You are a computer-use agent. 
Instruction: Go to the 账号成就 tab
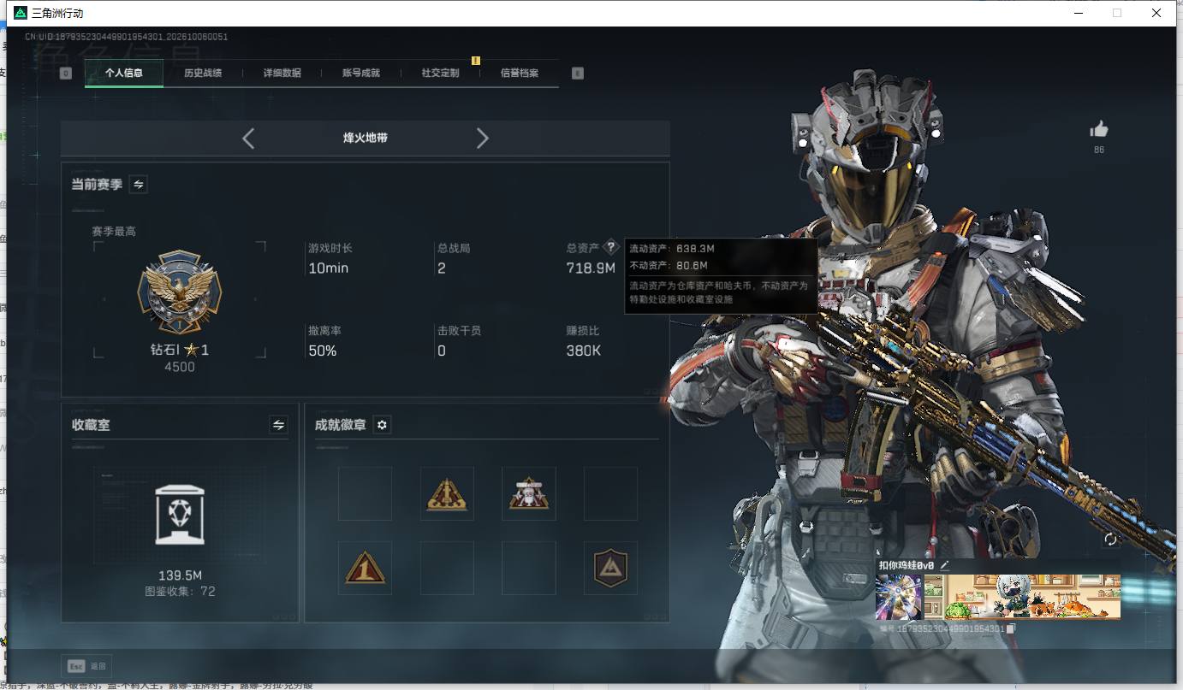pos(361,74)
